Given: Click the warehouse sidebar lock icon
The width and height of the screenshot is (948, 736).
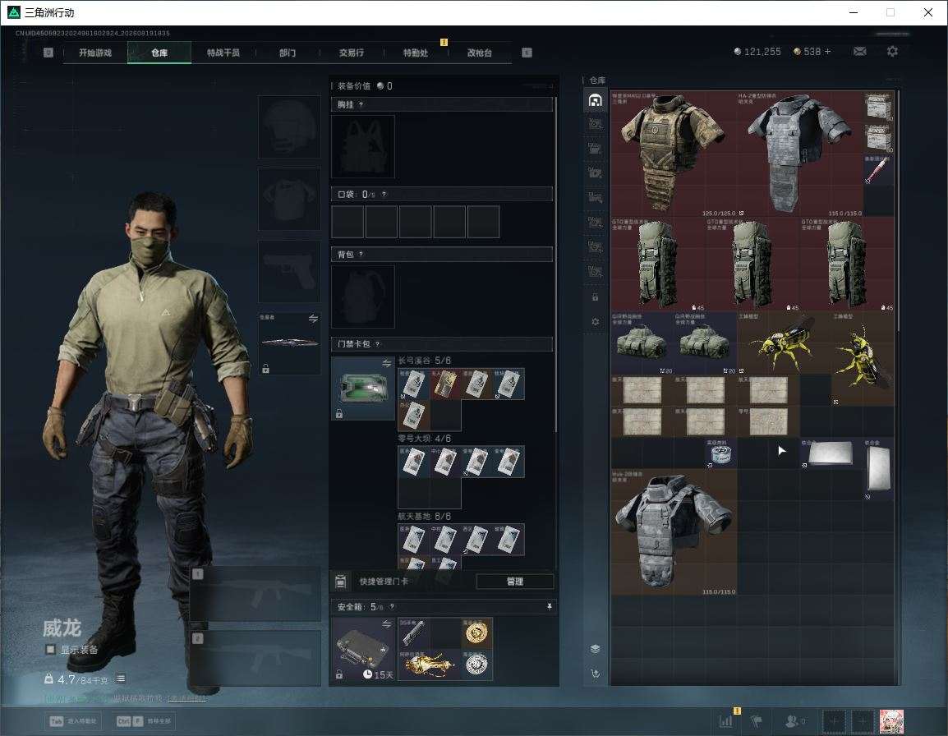Looking at the screenshot, I should coord(595,297).
